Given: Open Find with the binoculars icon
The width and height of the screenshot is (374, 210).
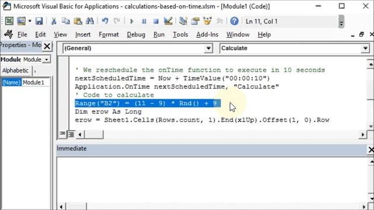Looking at the screenshot, I should click(x=89, y=21).
